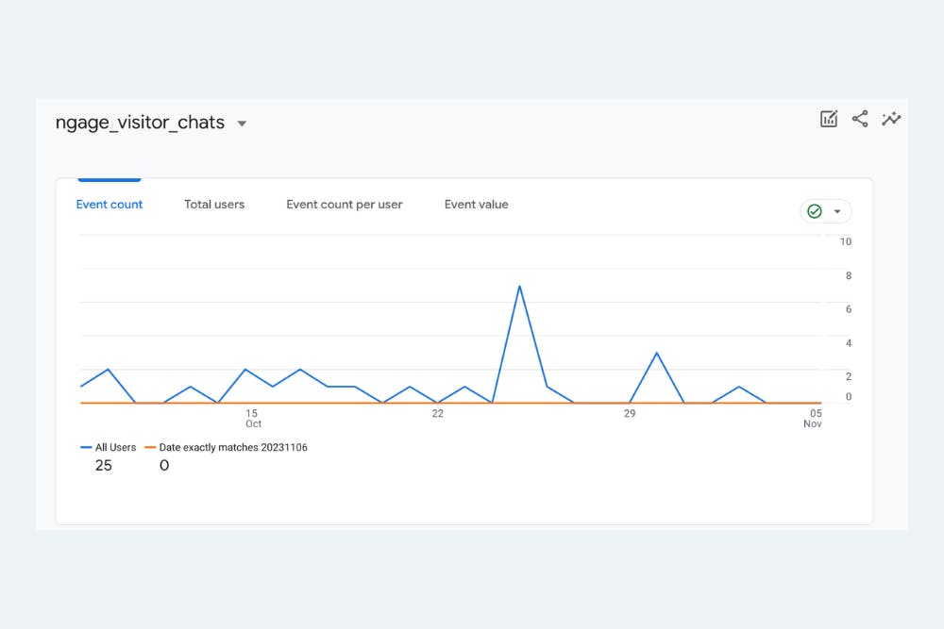Screen dimensions: 944x629
Task: Open the Insights sparkline icon
Action: [x=891, y=119]
